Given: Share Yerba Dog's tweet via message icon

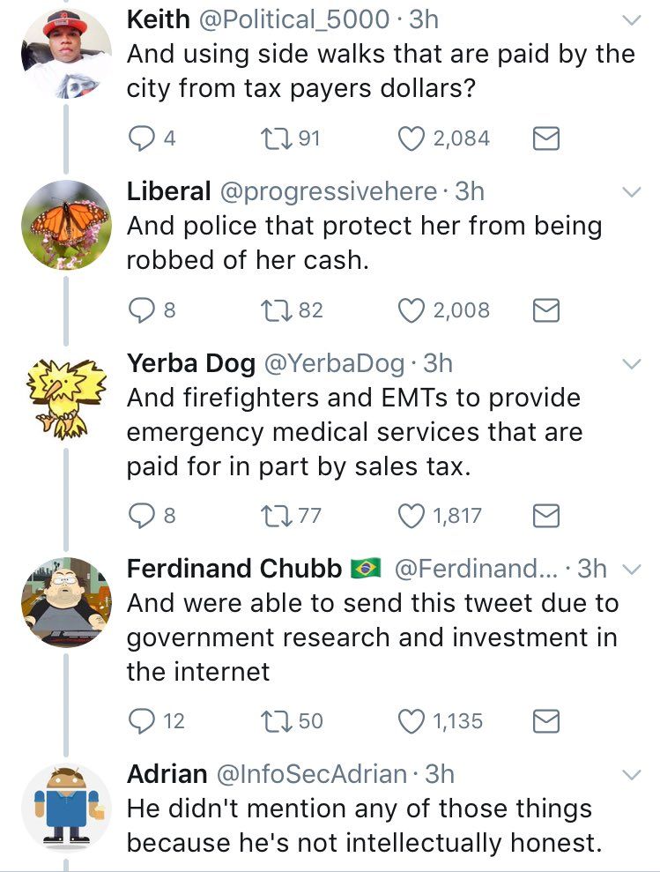Looking at the screenshot, I should click(x=547, y=515).
